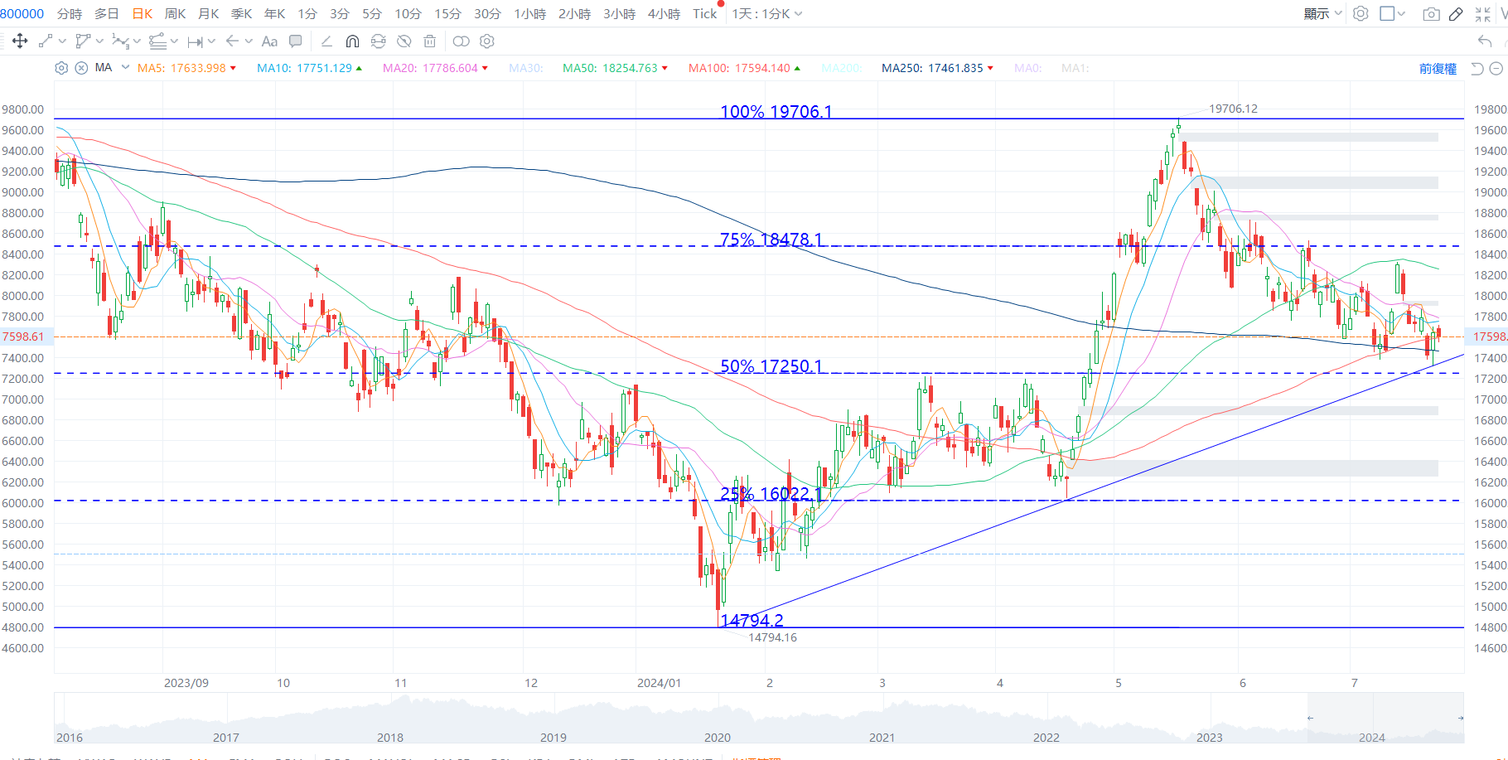The width and height of the screenshot is (1508, 760).
Task: Take a chart screenshot with camera icon
Action: [1431, 13]
